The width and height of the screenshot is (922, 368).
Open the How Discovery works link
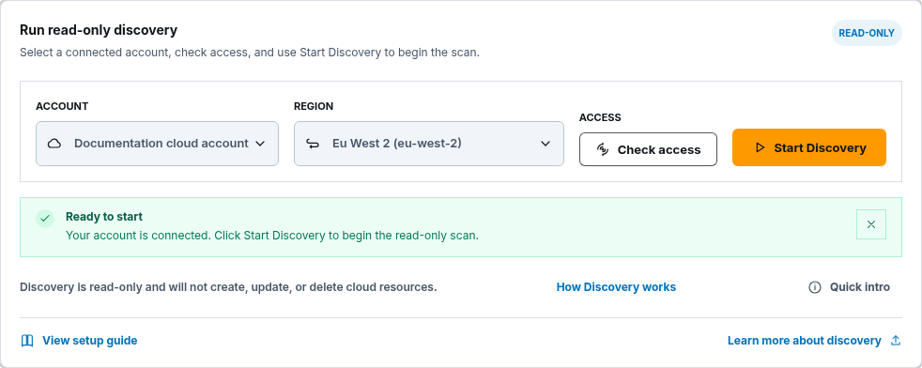(616, 287)
